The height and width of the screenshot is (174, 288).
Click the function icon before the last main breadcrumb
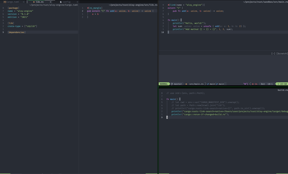217,84
